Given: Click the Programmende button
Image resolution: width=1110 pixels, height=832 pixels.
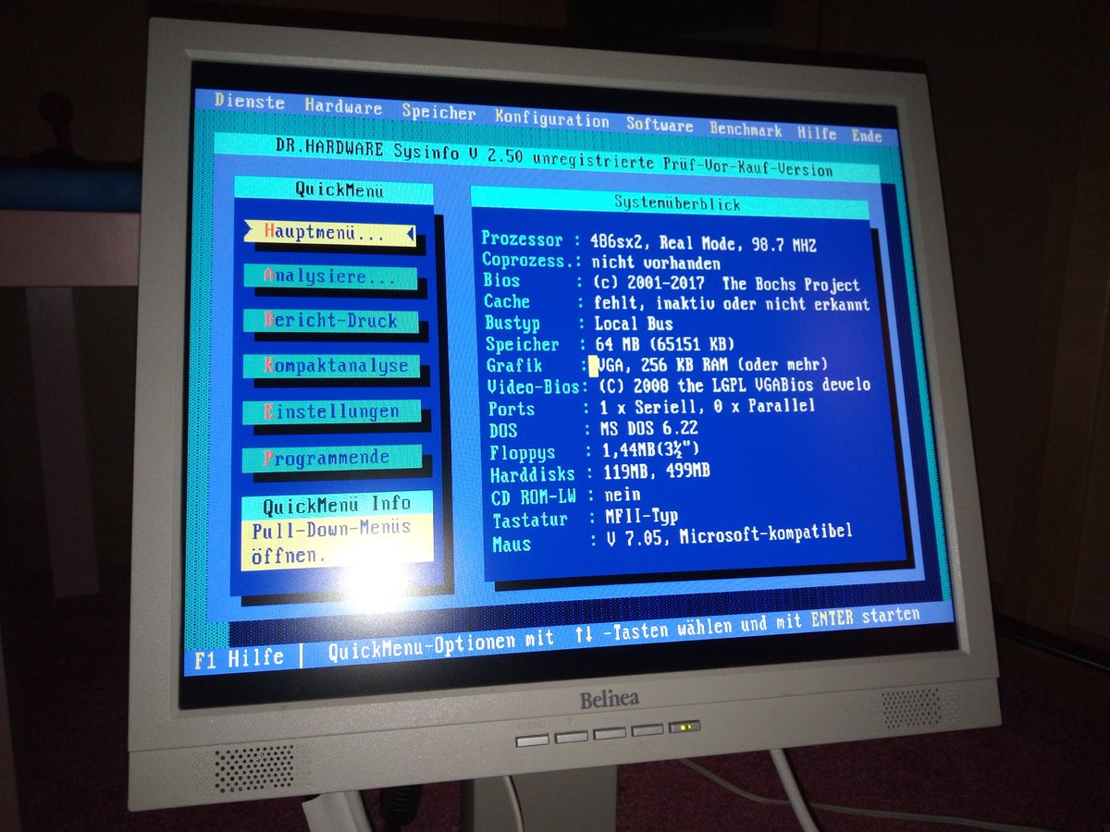Looking at the screenshot, I should [x=332, y=458].
